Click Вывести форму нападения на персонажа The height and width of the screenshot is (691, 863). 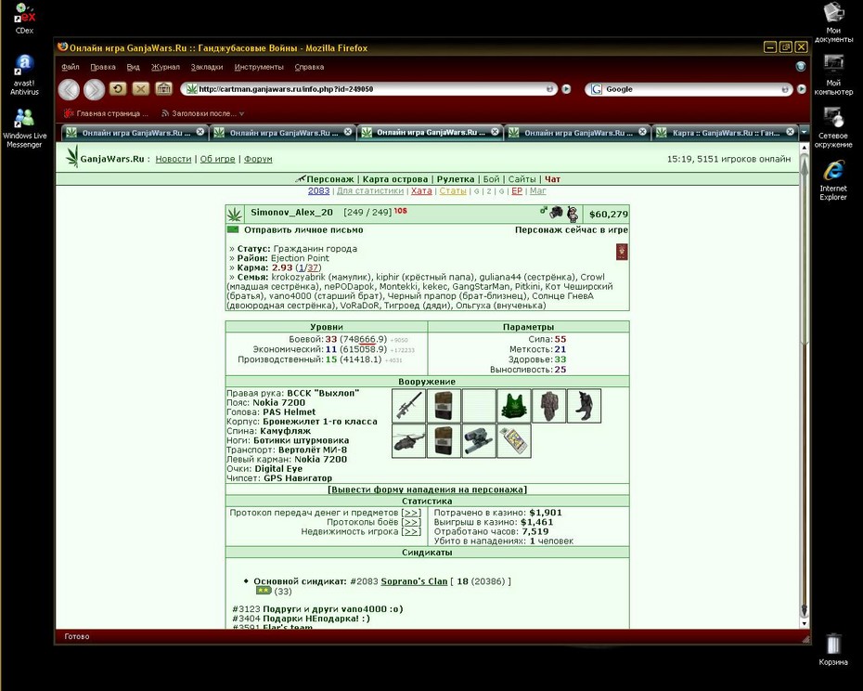click(427, 489)
